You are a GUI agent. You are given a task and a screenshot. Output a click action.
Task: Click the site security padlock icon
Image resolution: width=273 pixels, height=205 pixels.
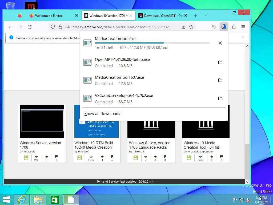click(60, 27)
